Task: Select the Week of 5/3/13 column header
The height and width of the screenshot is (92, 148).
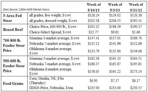Action: pyautogui.click(x=115, y=7)
